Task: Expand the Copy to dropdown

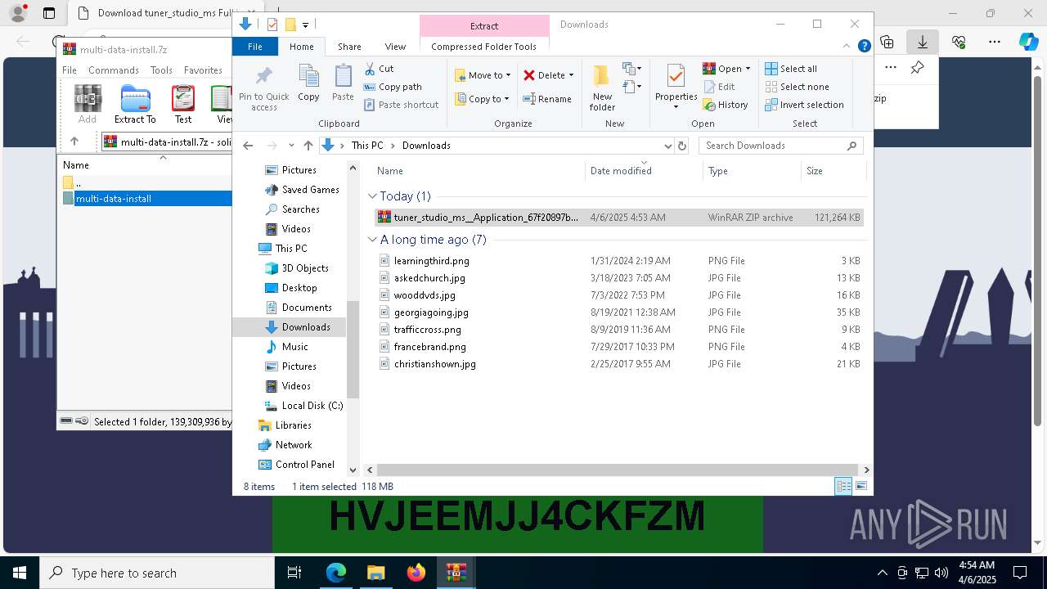Action: [506, 99]
